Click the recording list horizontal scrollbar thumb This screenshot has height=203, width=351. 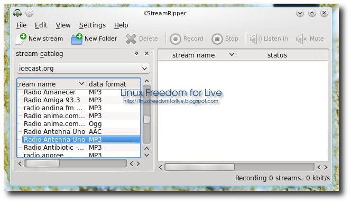(x=200, y=167)
